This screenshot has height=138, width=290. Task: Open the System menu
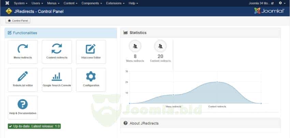[20, 3]
